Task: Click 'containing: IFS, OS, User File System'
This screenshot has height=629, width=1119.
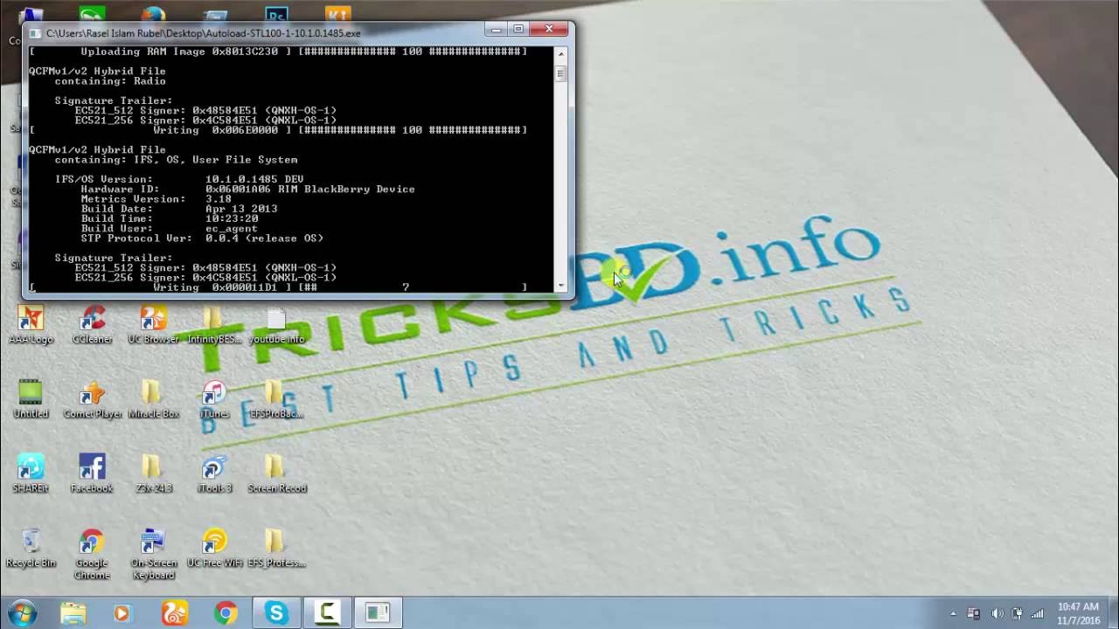Action: click(176, 160)
